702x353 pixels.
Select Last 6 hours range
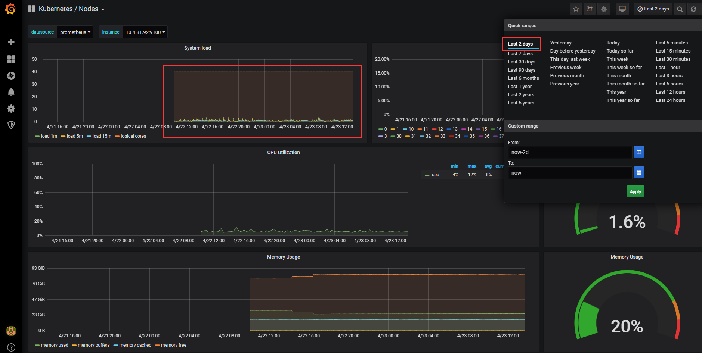pyautogui.click(x=669, y=84)
